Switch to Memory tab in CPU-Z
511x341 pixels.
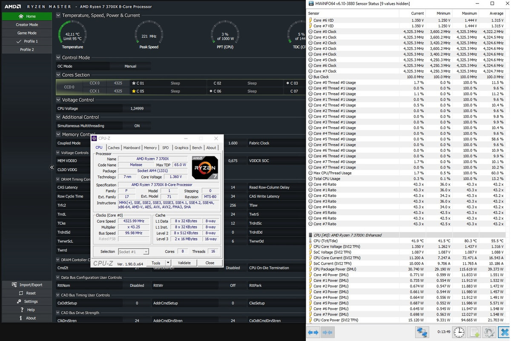pyautogui.click(x=150, y=147)
